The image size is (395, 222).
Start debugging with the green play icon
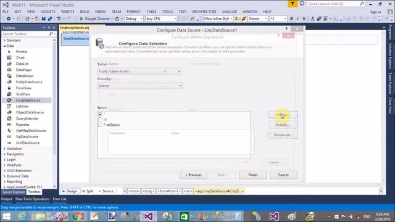point(81,18)
